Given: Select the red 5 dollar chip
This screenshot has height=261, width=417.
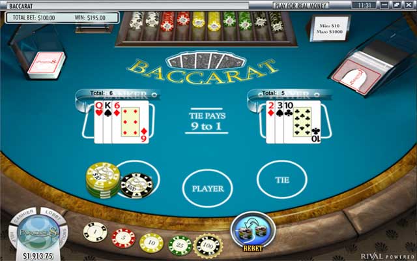Looking at the screenshot, I should 123,238.
